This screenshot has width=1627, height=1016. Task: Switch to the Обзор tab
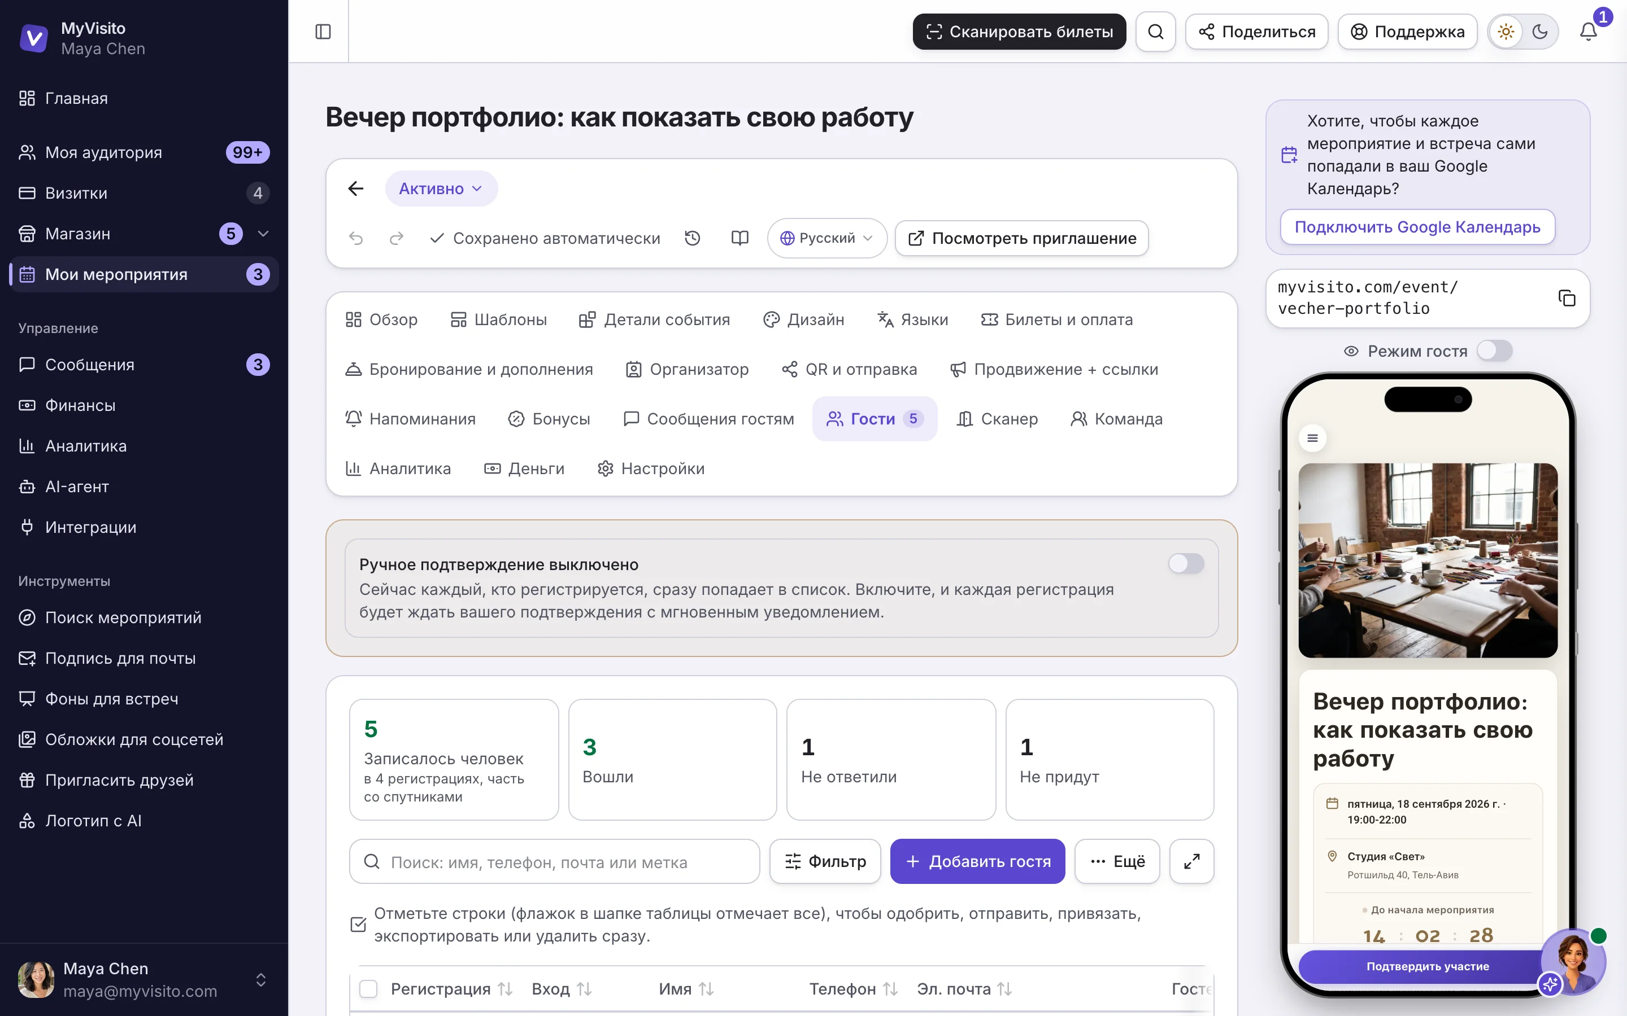(x=381, y=320)
